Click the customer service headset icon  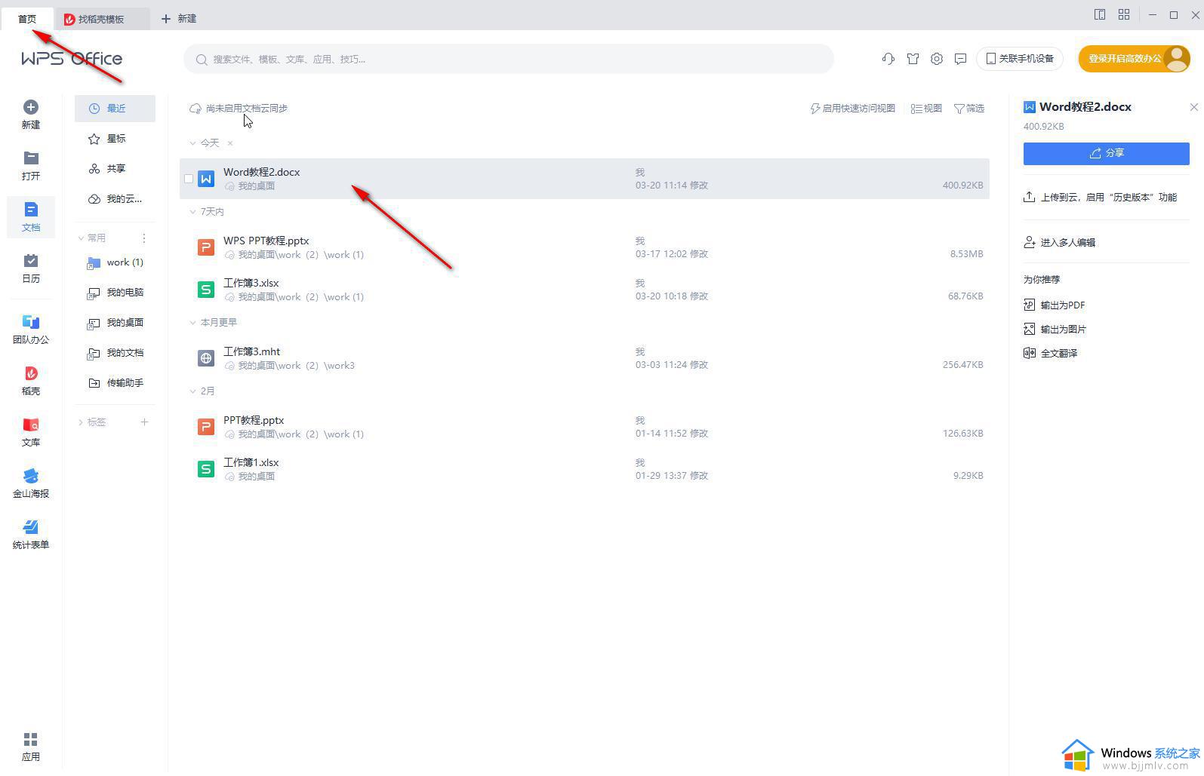(888, 59)
